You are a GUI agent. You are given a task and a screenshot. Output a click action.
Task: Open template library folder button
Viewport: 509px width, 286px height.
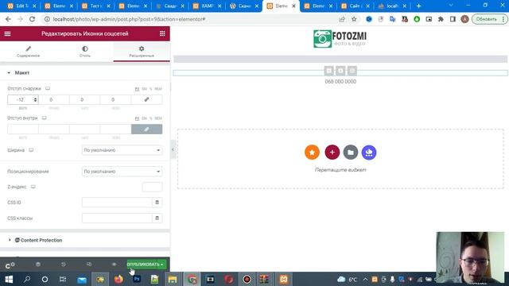point(351,152)
